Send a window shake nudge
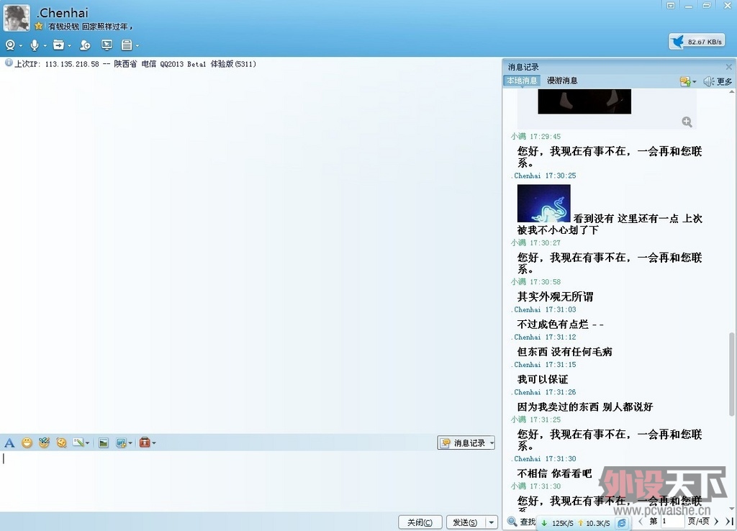 tap(61, 442)
